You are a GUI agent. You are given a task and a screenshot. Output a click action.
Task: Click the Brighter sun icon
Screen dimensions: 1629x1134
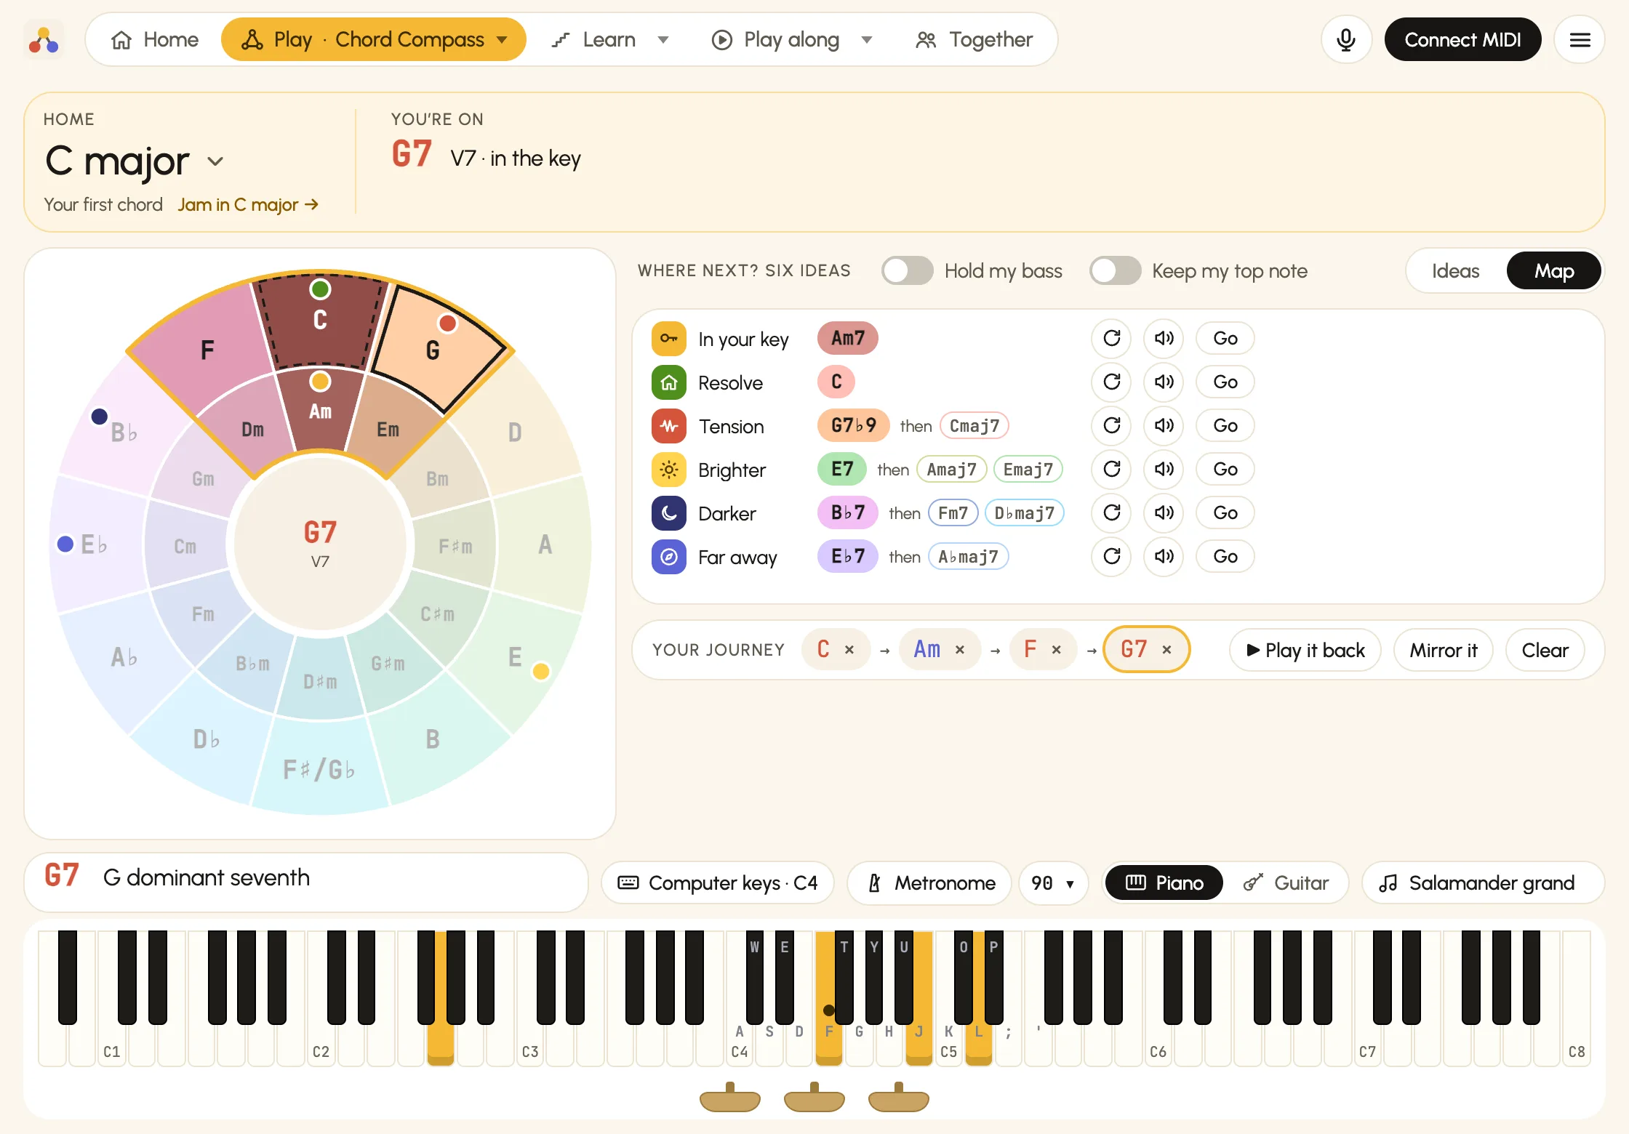click(x=669, y=470)
